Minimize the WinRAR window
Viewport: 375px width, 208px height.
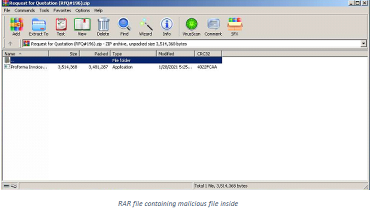pyautogui.click(x=351, y=3)
